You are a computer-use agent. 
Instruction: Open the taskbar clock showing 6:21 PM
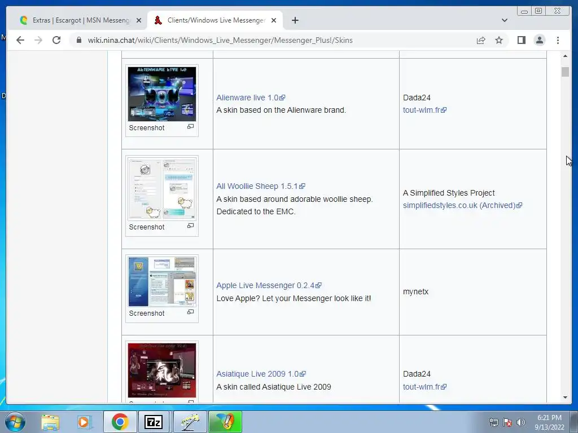(549, 422)
